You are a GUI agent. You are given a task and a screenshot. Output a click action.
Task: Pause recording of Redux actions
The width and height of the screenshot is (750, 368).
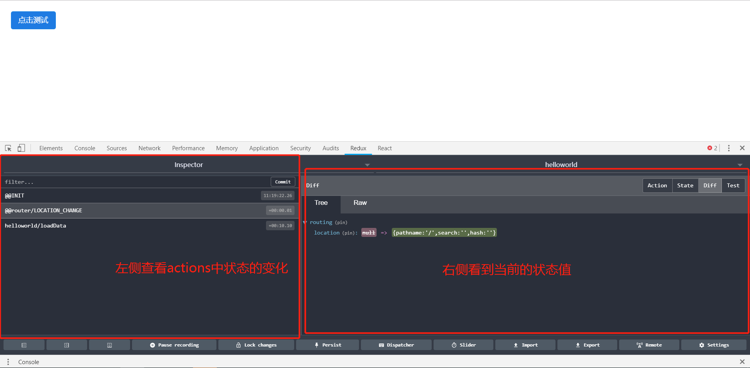coord(174,345)
